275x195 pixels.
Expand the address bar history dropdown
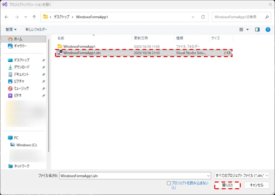coord(193,17)
